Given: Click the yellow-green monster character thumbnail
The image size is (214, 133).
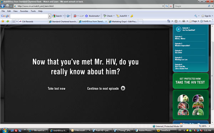Looking at the screenshot, I should pyautogui.click(x=183, y=98).
